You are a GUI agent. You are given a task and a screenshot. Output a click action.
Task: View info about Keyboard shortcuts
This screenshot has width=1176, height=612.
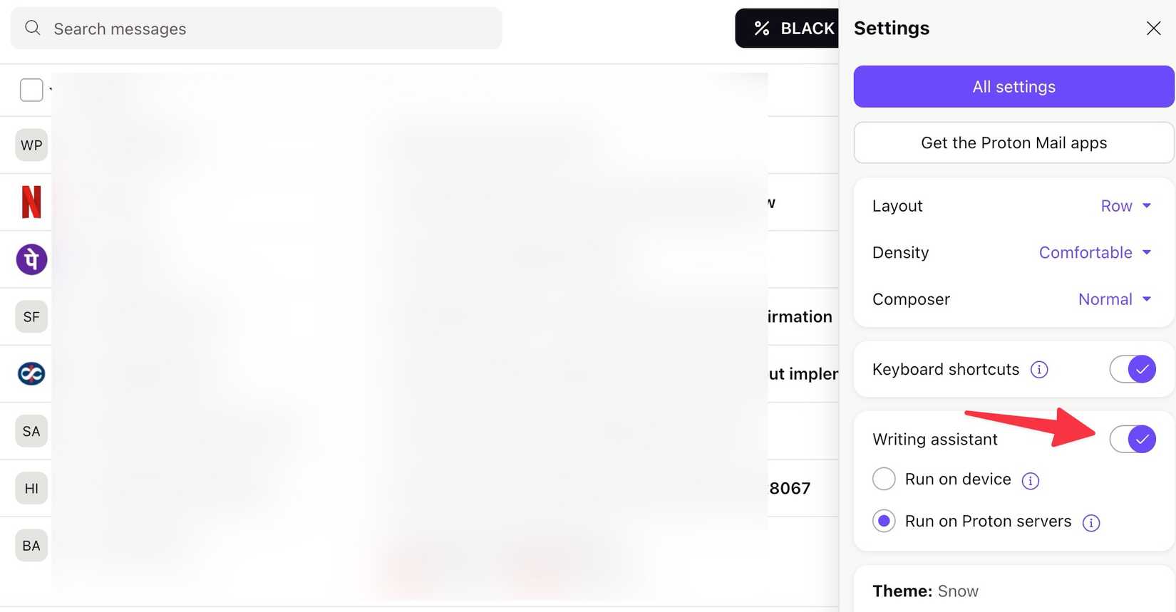pyautogui.click(x=1039, y=369)
